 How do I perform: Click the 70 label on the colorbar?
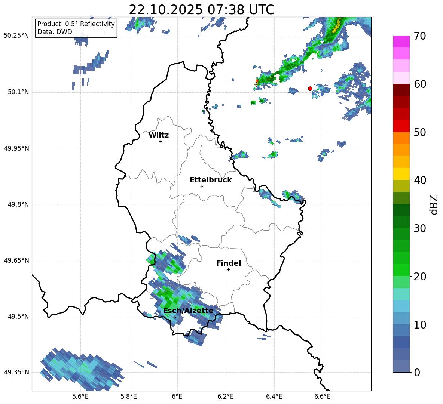click(420, 36)
